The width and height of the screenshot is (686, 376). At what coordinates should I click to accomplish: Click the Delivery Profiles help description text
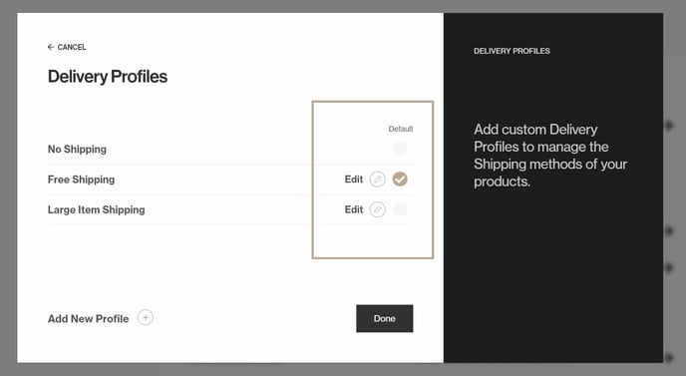pyautogui.click(x=550, y=156)
